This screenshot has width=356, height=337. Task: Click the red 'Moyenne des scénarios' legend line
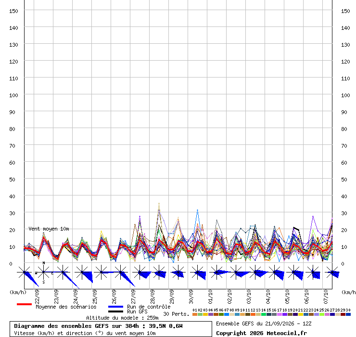point(24,304)
